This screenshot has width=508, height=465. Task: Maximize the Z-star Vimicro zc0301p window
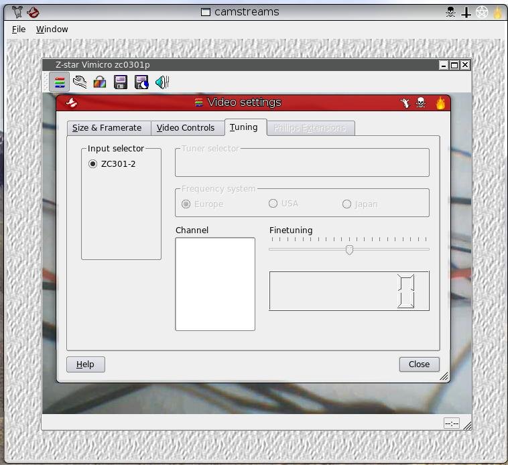click(454, 65)
